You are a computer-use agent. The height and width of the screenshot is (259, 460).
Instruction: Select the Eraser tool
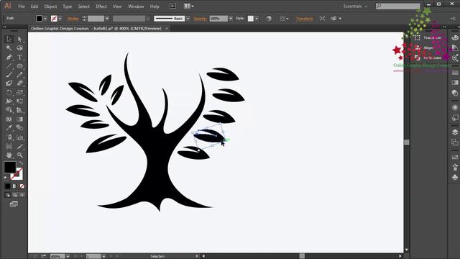pyautogui.click(x=19, y=83)
